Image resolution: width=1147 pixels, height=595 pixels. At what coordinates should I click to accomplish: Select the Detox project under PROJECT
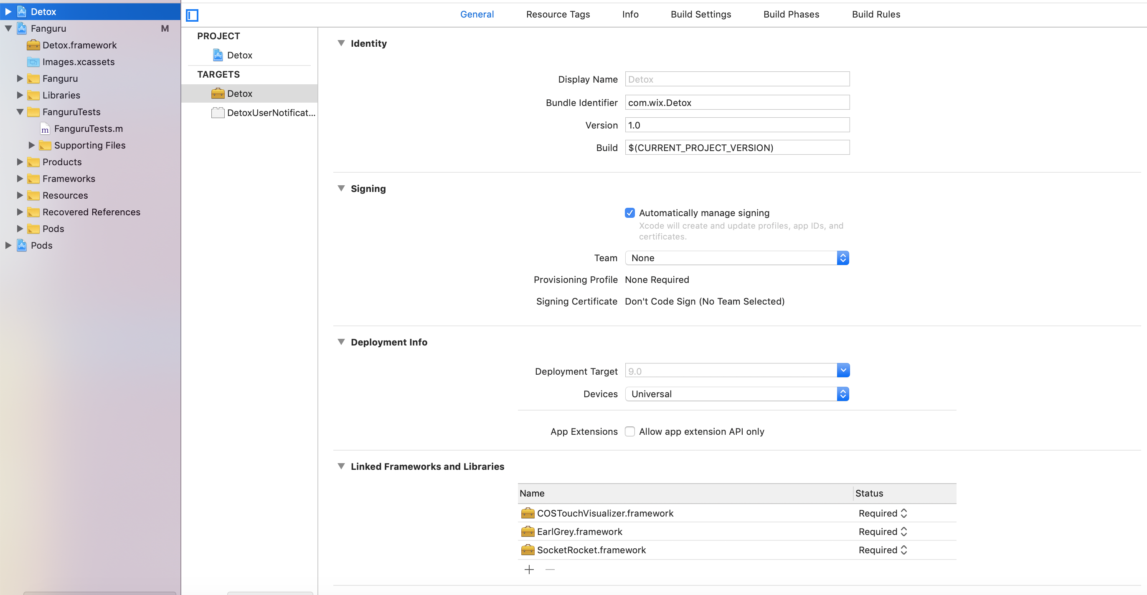[240, 55]
